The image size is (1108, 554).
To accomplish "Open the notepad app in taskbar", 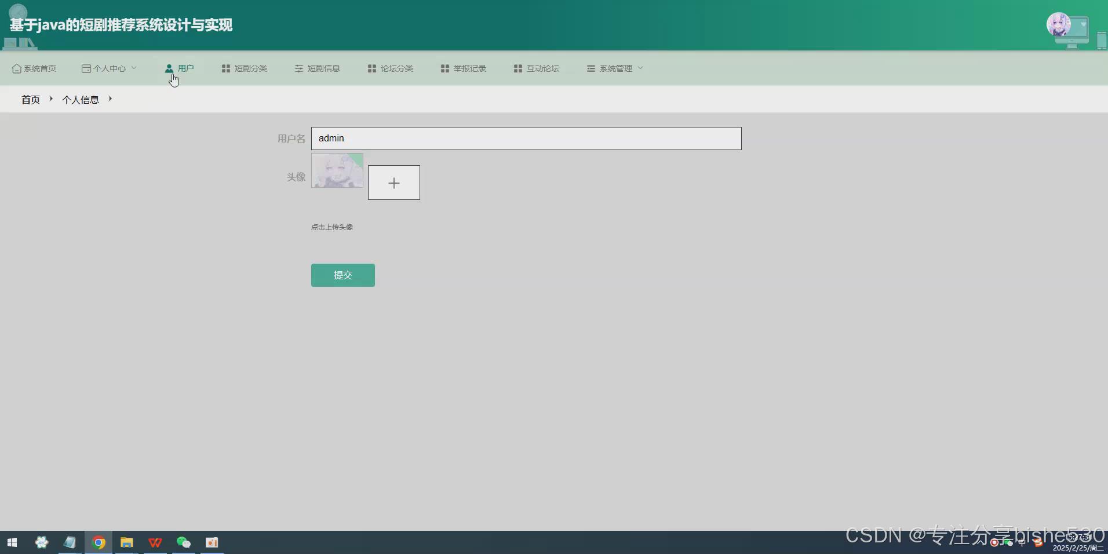I will click(x=70, y=542).
